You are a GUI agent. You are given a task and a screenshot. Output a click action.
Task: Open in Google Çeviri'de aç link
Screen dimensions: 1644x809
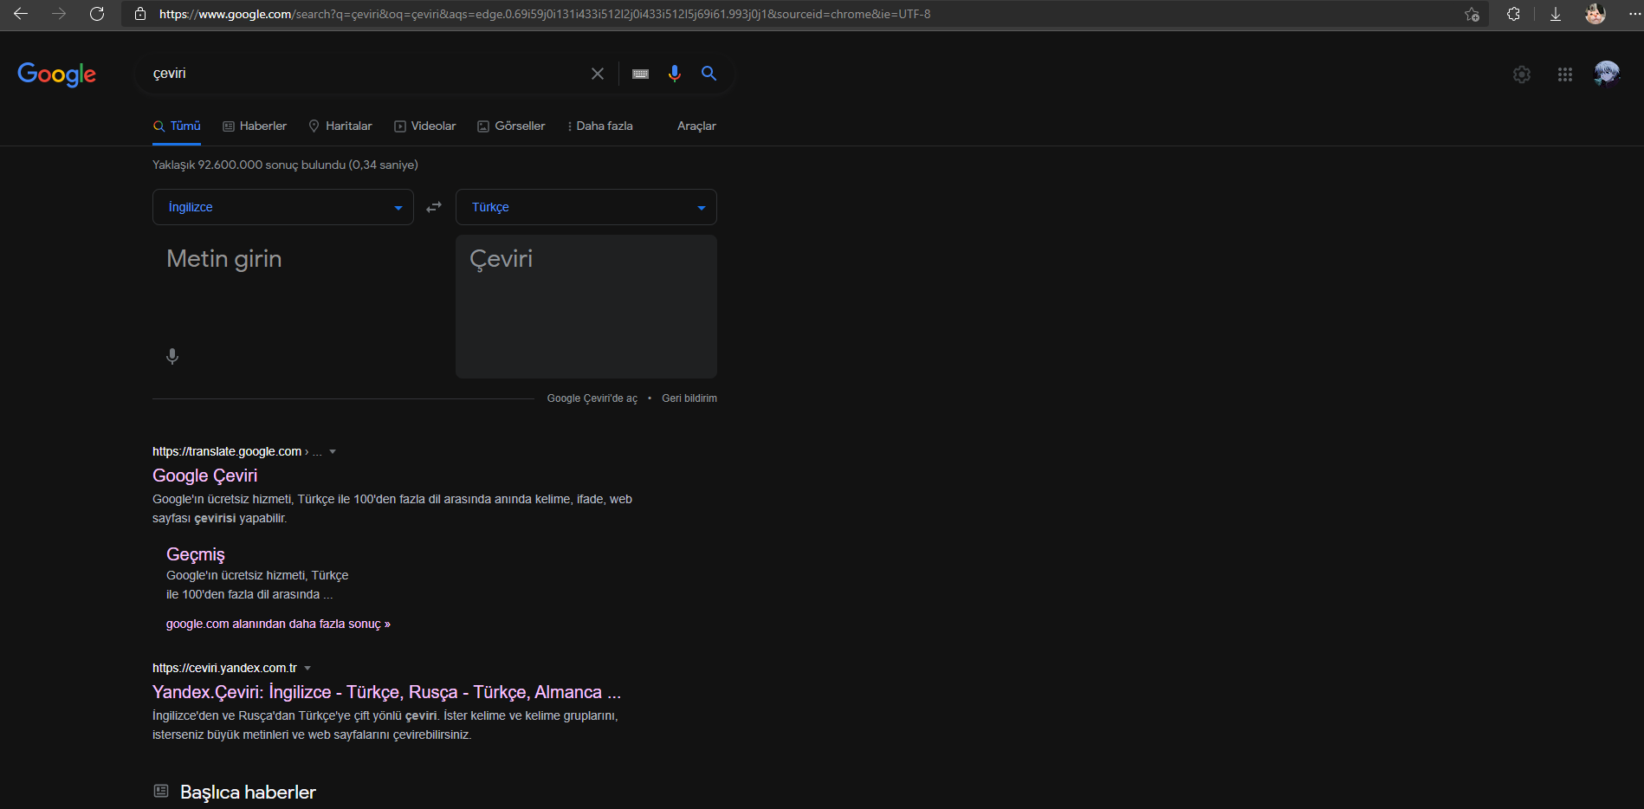[592, 398]
